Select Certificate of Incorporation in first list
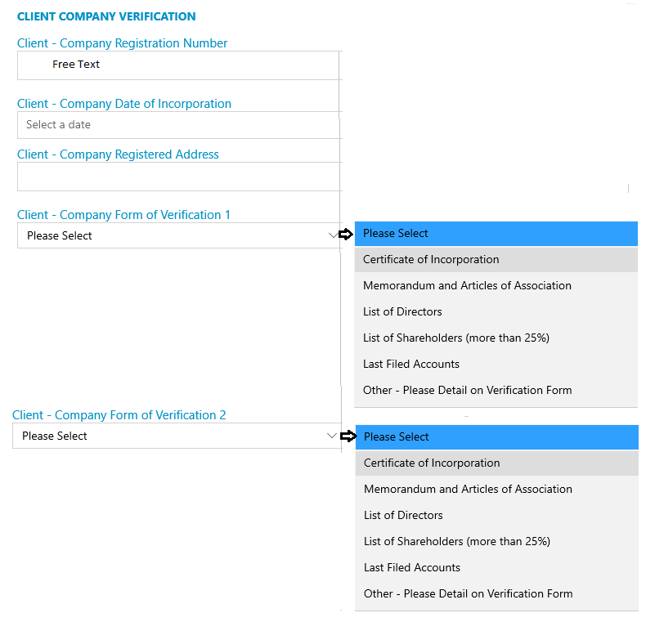 pyautogui.click(x=496, y=260)
